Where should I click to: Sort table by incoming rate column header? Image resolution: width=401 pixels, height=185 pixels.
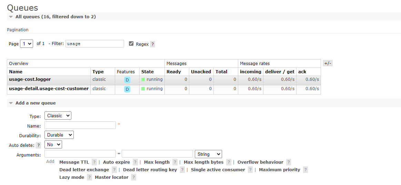tap(251, 72)
